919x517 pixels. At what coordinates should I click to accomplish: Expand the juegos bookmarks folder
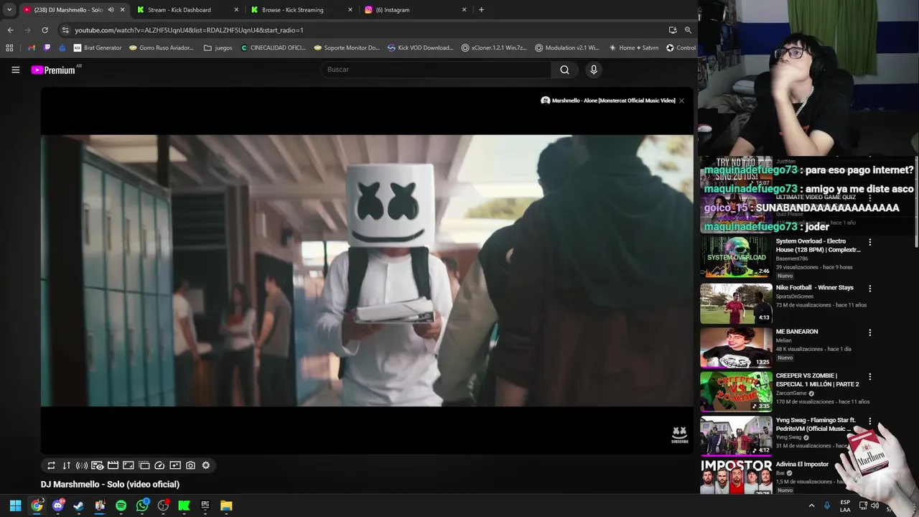pyautogui.click(x=218, y=48)
